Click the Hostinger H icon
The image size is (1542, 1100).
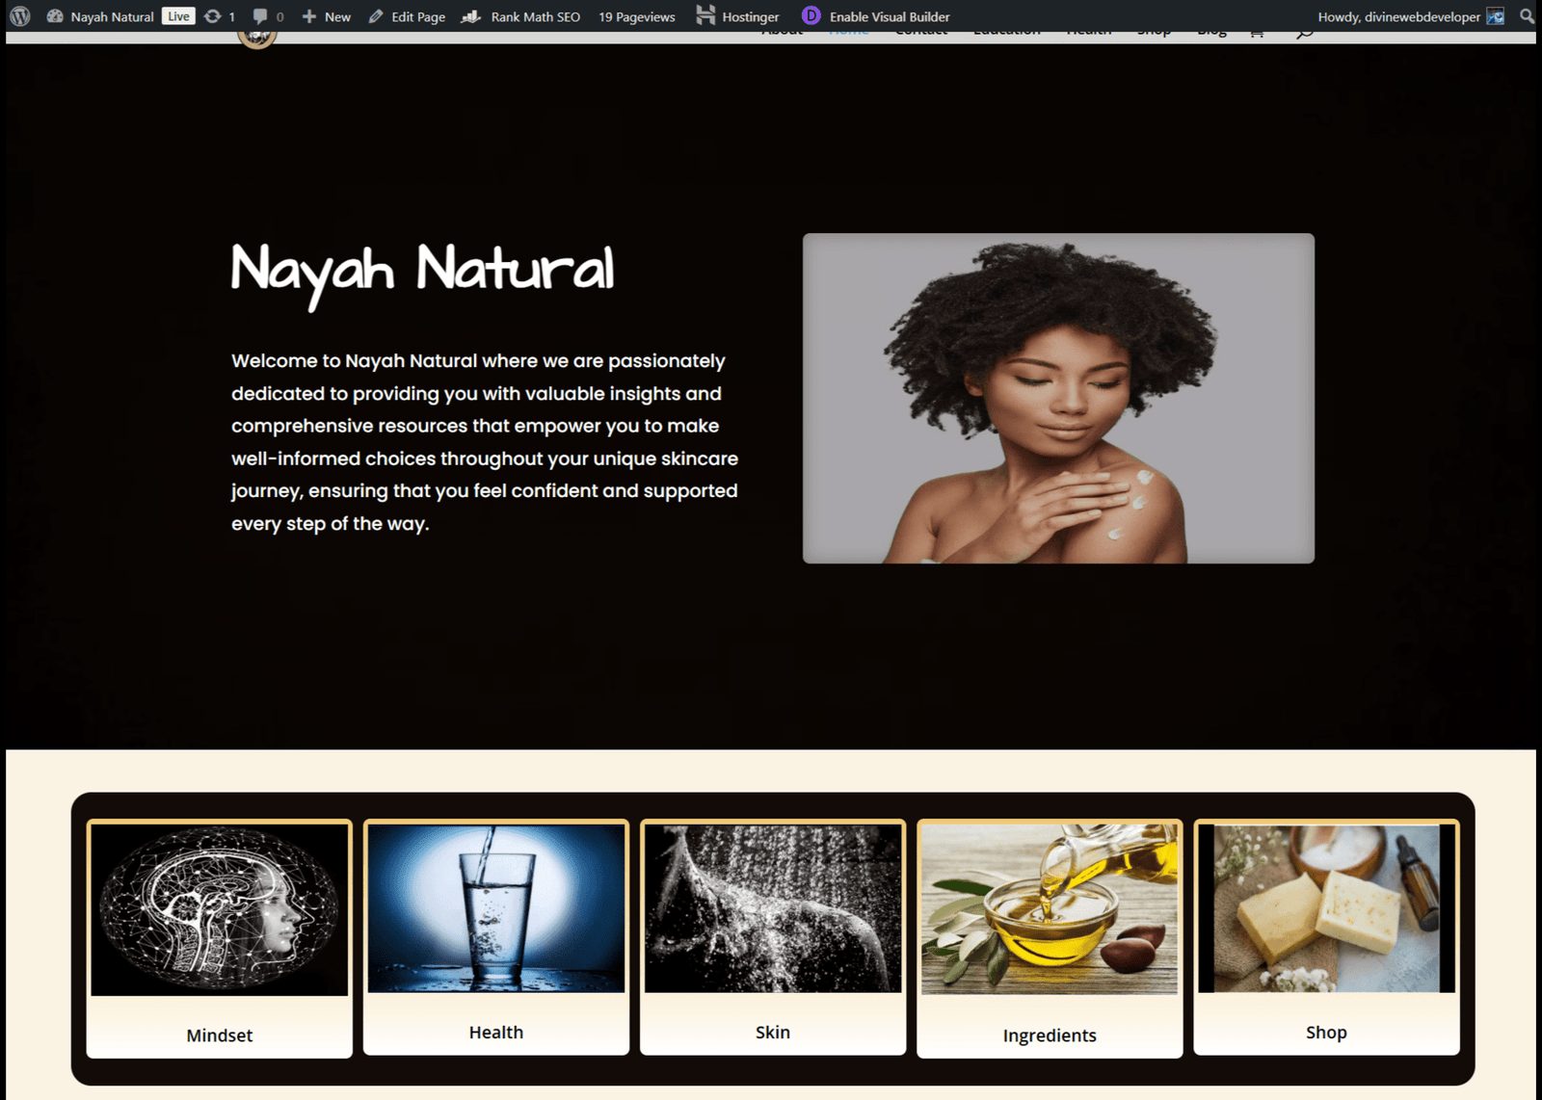point(705,15)
